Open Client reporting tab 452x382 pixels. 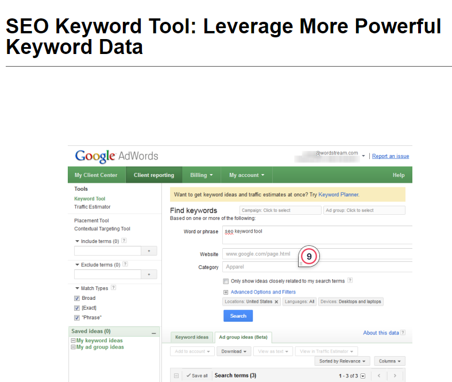[x=154, y=175]
